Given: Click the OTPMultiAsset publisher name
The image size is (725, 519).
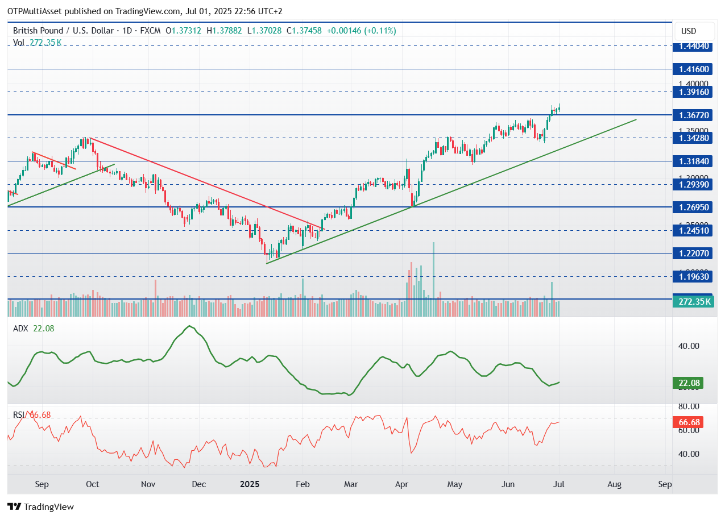Looking at the screenshot, I should tap(34, 11).
